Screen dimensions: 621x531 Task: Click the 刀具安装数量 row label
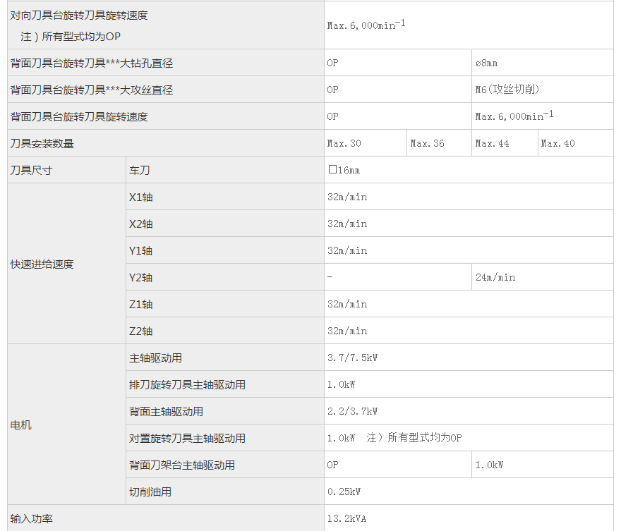[42, 143]
